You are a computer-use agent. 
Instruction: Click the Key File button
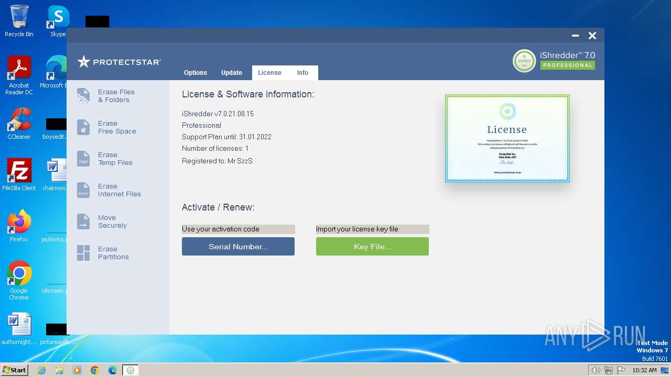(x=372, y=247)
